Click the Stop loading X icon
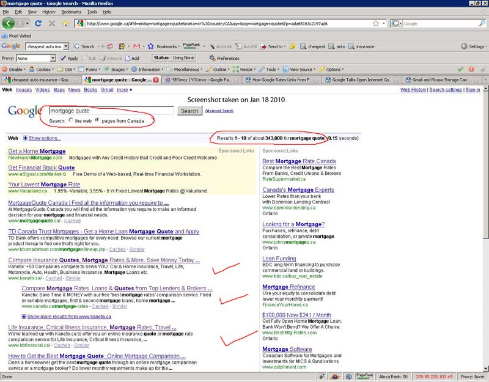Viewport: 489px width, 382px height. tap(51, 24)
